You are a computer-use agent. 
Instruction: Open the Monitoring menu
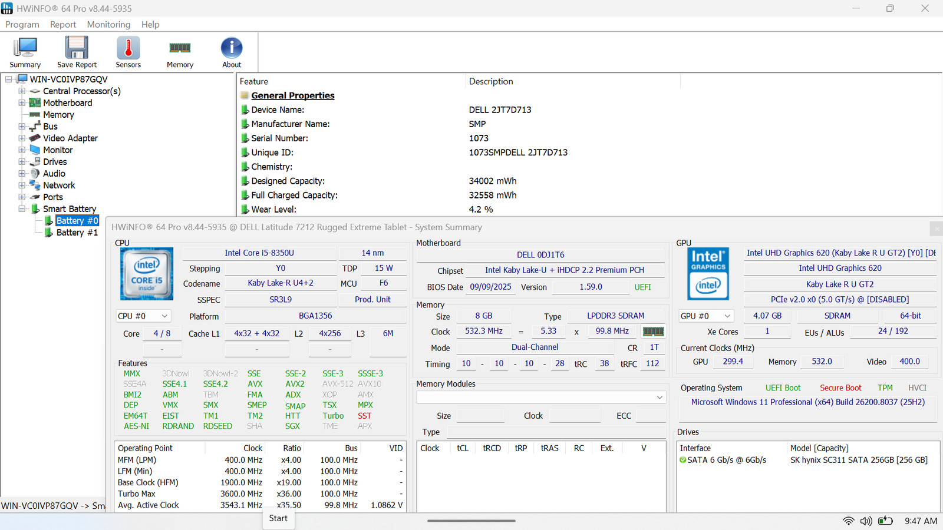pyautogui.click(x=108, y=24)
